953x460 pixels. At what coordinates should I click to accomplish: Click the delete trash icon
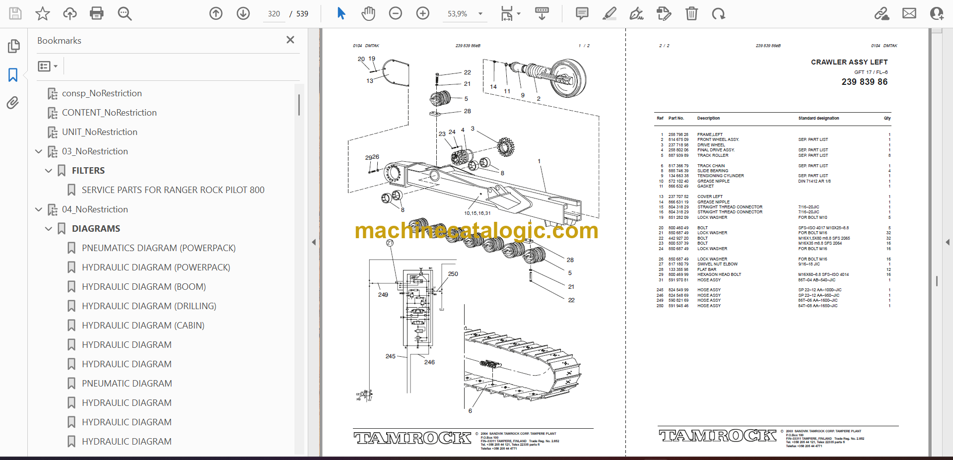tap(691, 13)
